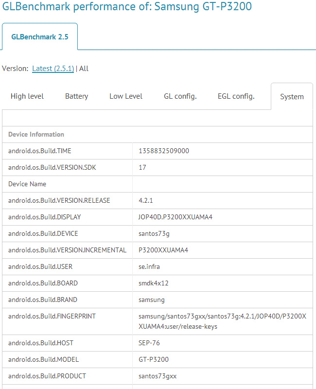Click the Device Name row label
Screen dimensions: 316x389
pos(27,184)
